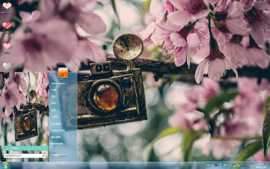This screenshot has width=270, height=169.
Task: Open the taskbar clock and date
Action: click(261, 165)
